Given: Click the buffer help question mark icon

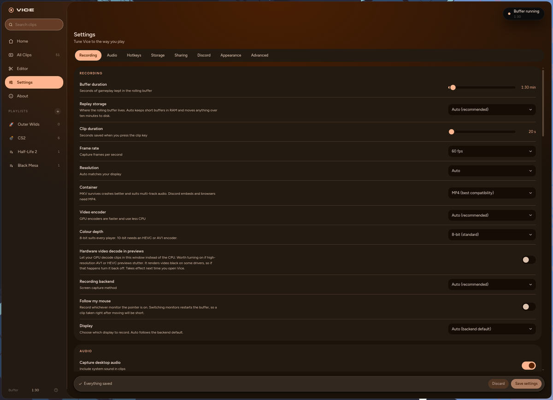Looking at the screenshot, I should 56,390.
